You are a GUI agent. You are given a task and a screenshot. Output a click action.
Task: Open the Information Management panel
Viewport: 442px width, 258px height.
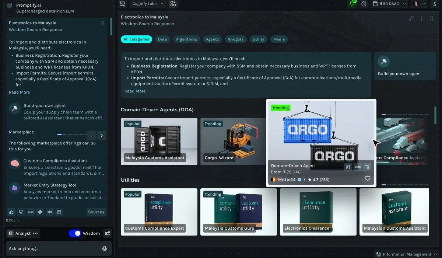[x=404, y=254]
